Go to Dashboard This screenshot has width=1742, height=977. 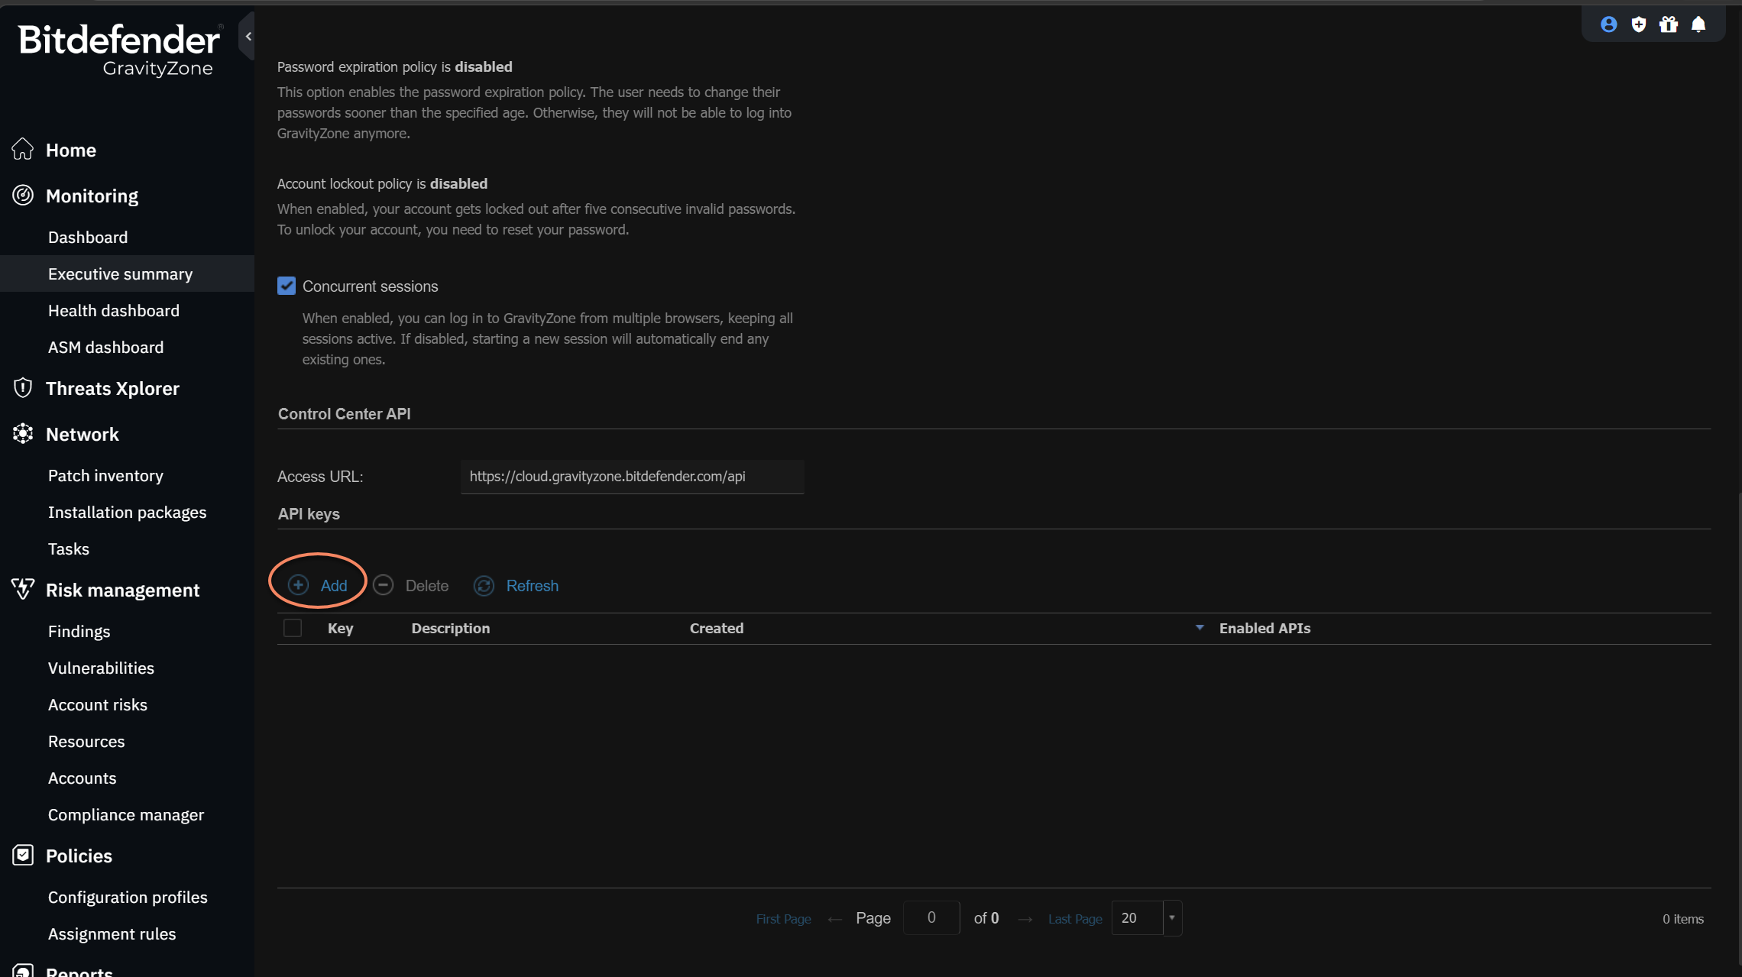pyautogui.click(x=88, y=237)
